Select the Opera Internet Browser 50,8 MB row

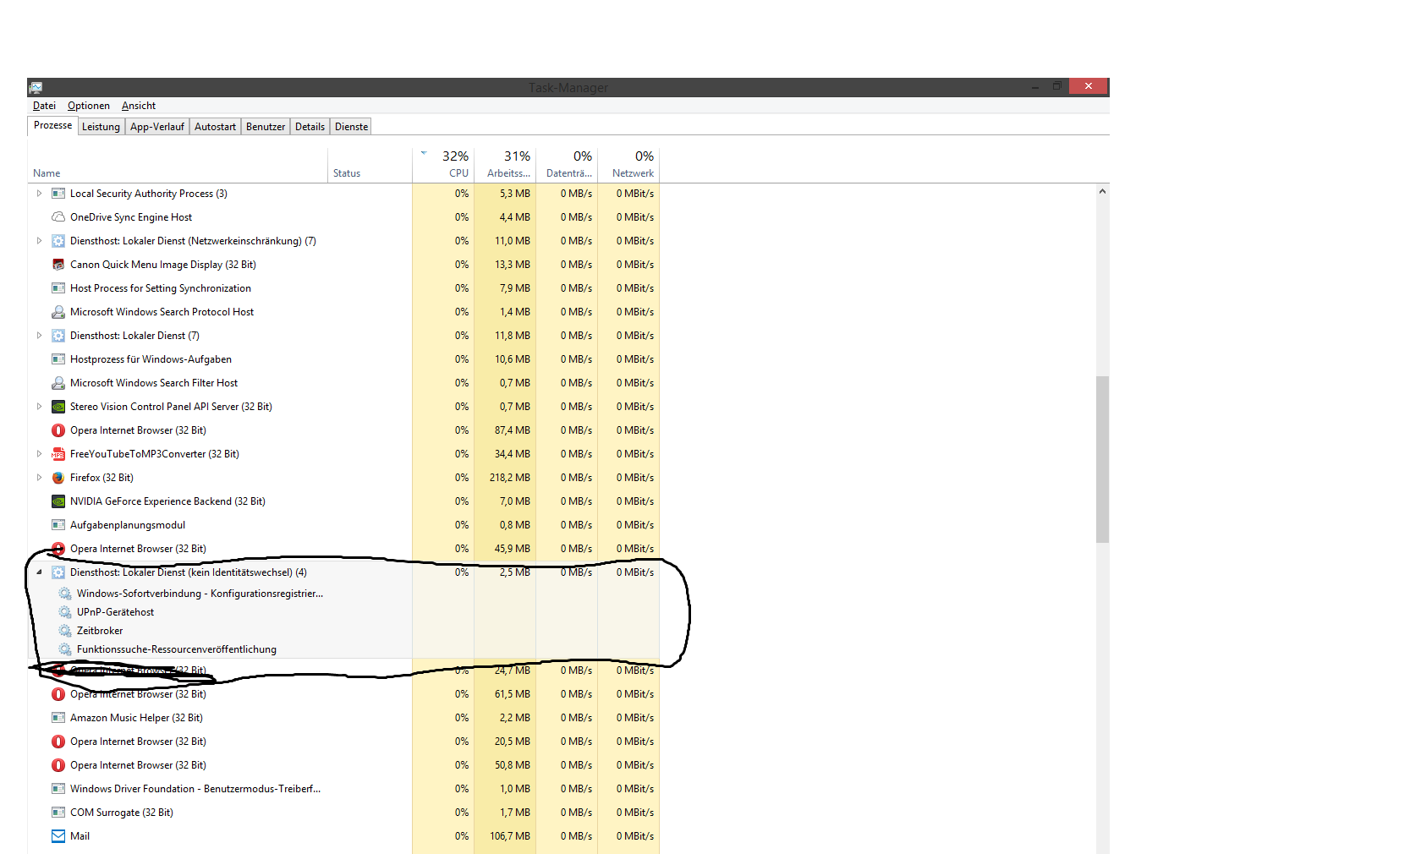click(343, 765)
